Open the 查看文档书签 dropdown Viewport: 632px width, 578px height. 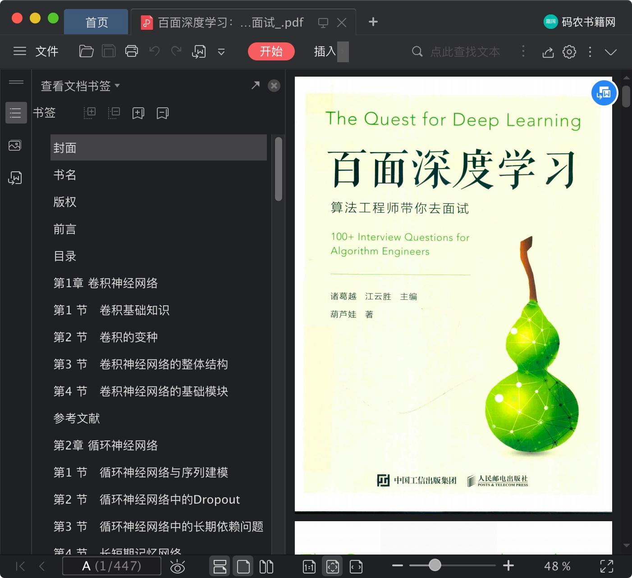coord(80,86)
